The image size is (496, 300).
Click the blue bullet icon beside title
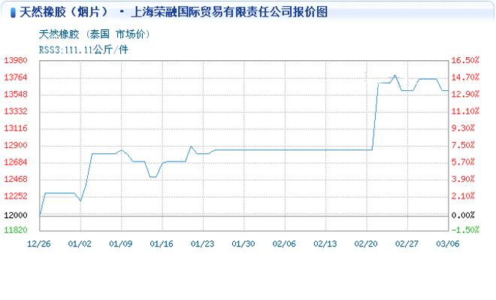[13, 13]
